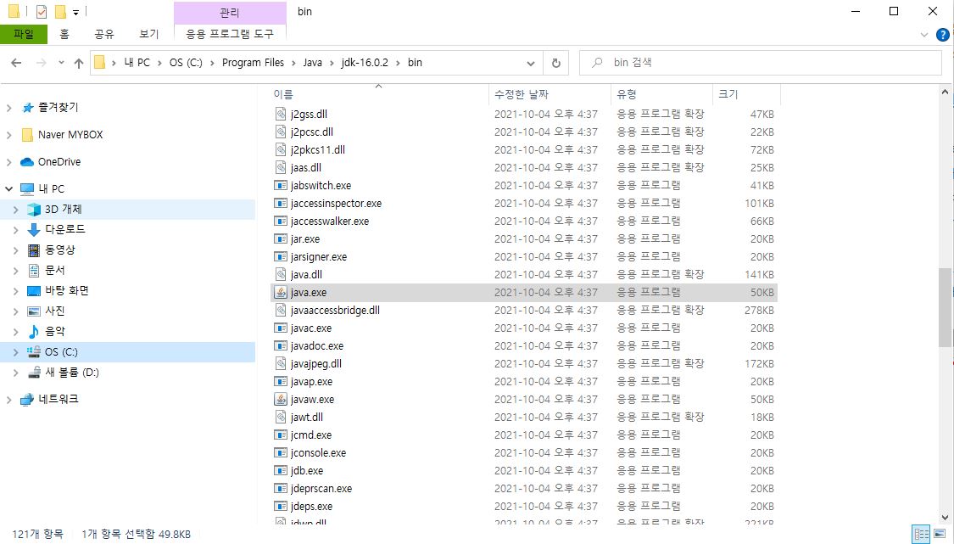Viewport: 954px width, 544px height.
Task: Expand OneDrive tree node
Action: (9, 162)
